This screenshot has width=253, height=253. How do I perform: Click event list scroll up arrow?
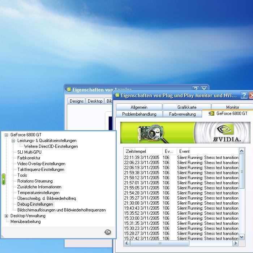242,151
